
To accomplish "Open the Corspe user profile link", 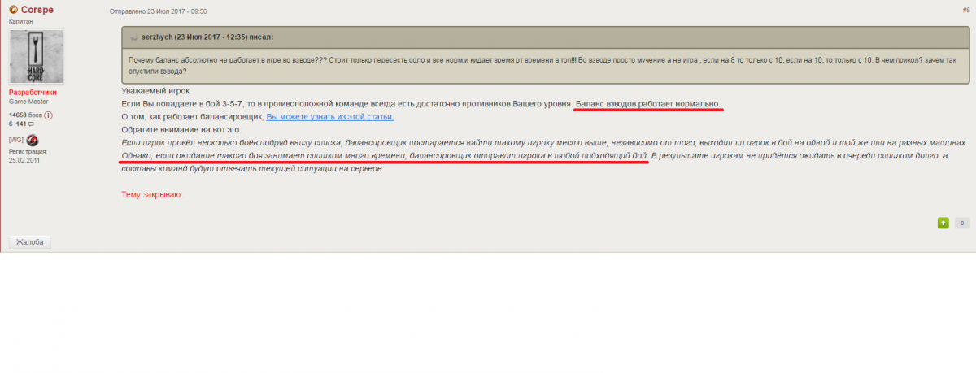I will tap(38, 10).
